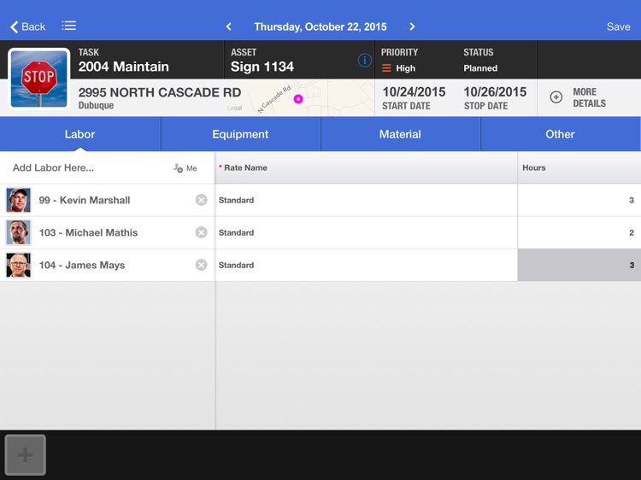
Task: Click the Add Labor Here field
Action: pos(85,168)
